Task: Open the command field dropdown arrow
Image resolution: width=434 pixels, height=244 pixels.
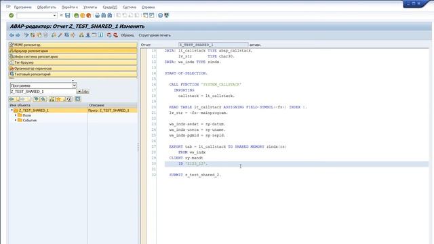Action: coord(54,16)
